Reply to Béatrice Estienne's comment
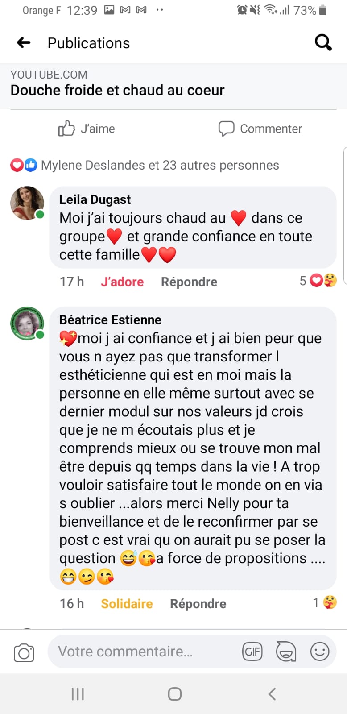 click(x=198, y=604)
